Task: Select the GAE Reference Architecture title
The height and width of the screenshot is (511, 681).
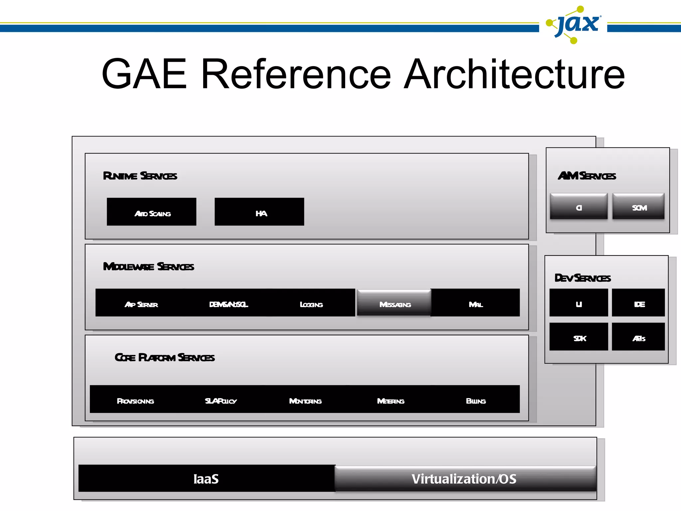Action: point(363,74)
